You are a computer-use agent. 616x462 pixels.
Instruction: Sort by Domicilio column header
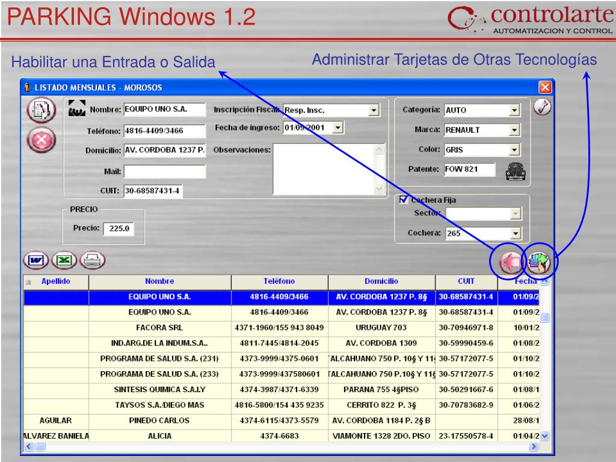pyautogui.click(x=381, y=282)
